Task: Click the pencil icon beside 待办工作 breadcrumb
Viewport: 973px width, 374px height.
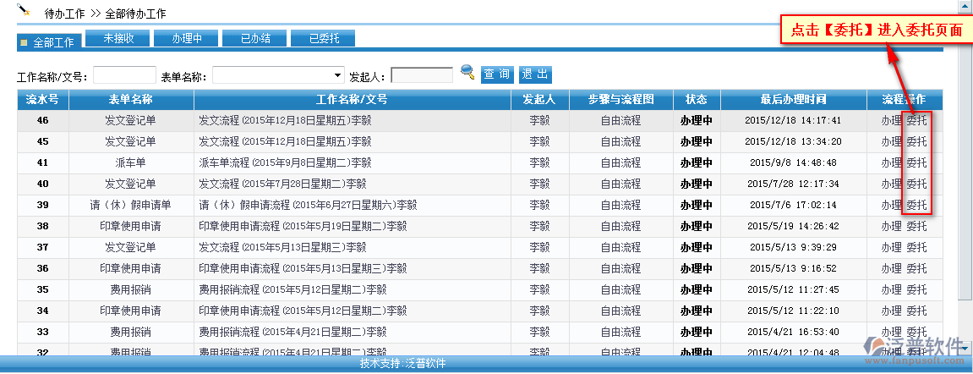Action: pos(24,11)
